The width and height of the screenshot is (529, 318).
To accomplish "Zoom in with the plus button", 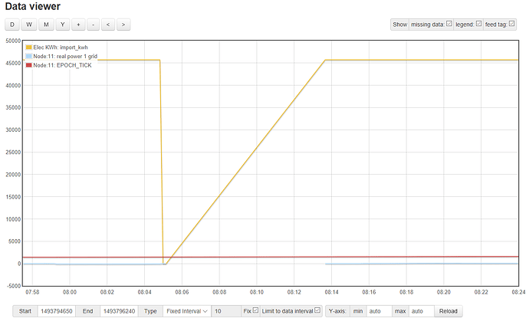I will (x=78, y=25).
